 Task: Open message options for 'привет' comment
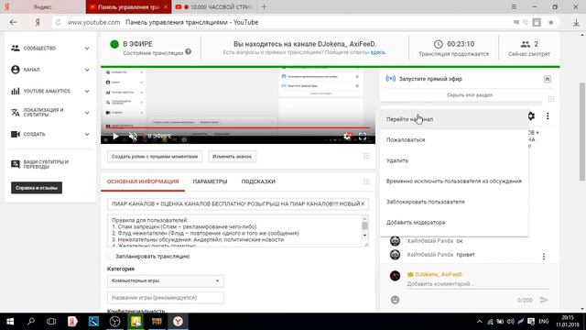coord(544,257)
